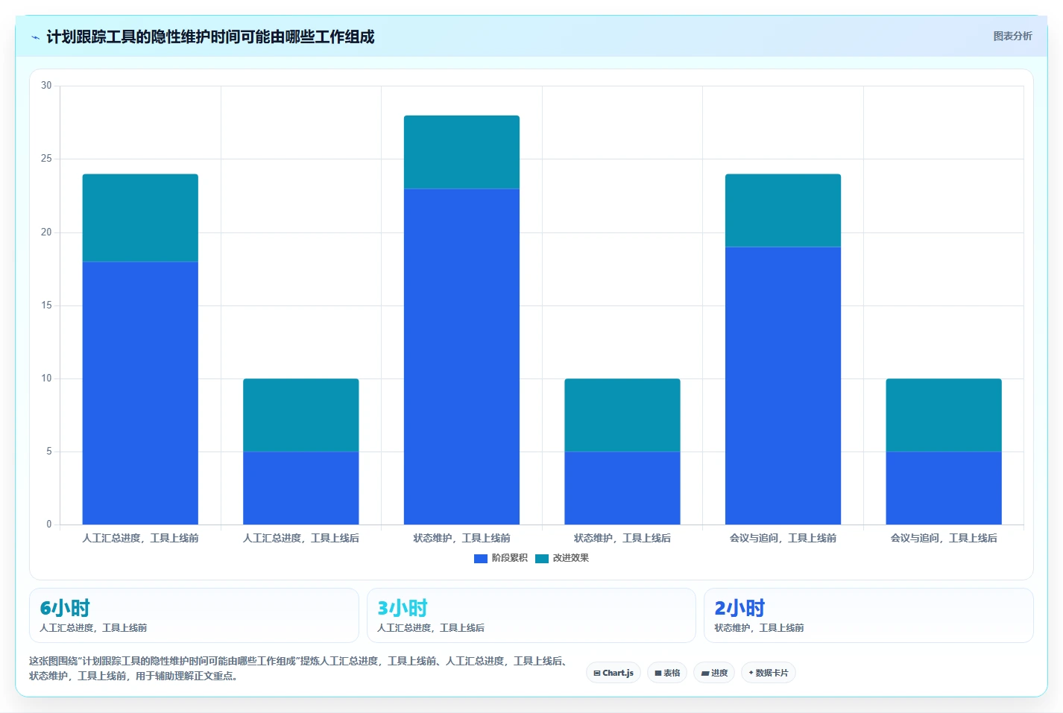The height and width of the screenshot is (713, 1063).
Task: Click the 图表分析 label in header
Action: click(1012, 36)
